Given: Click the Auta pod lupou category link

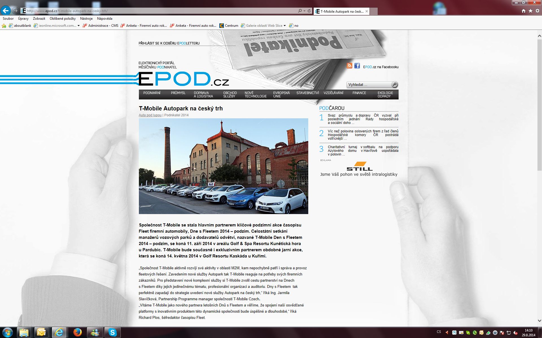Looking at the screenshot, I should coord(150,115).
